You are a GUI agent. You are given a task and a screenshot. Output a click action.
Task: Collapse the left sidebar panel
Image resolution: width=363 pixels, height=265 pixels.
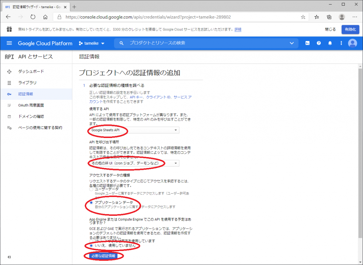[x=9, y=257]
